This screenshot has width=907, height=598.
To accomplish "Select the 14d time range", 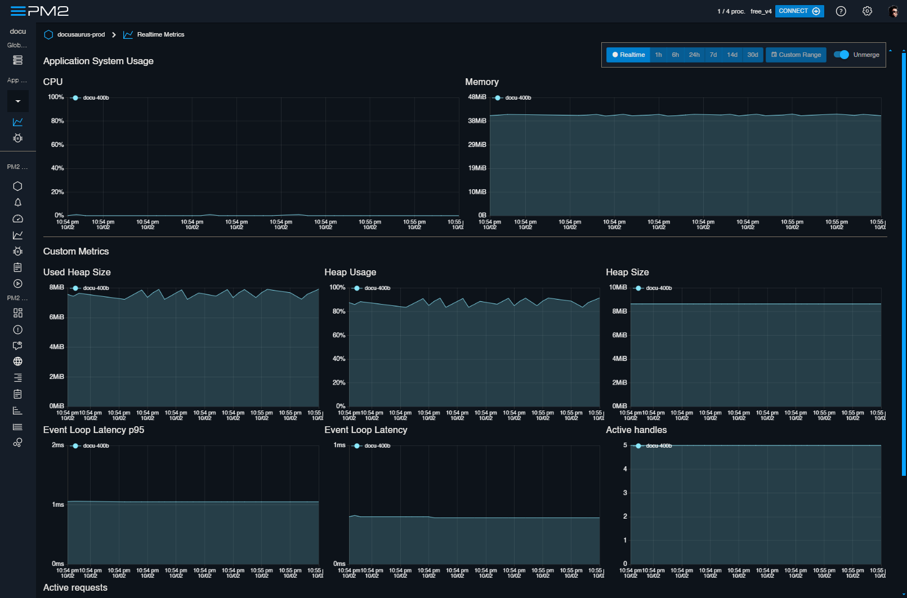I will coord(732,55).
